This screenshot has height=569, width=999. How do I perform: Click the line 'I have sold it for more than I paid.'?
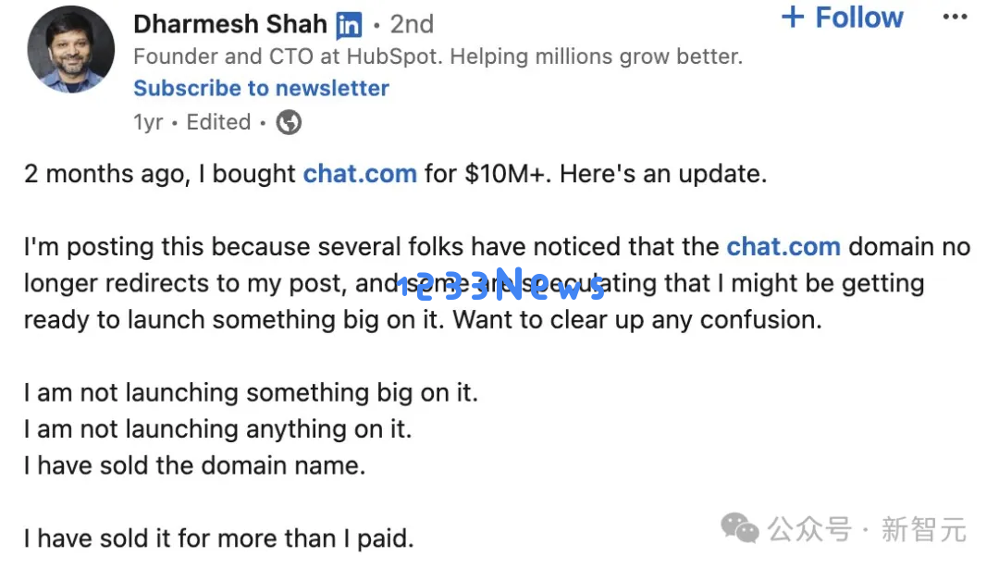(x=218, y=539)
